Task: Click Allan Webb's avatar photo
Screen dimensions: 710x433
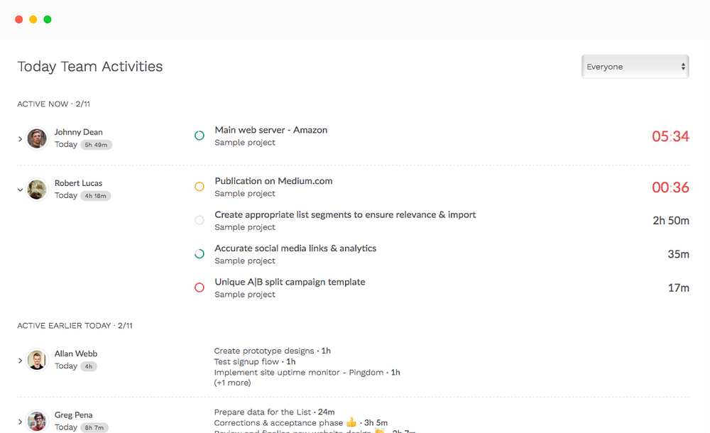Action: tap(37, 360)
